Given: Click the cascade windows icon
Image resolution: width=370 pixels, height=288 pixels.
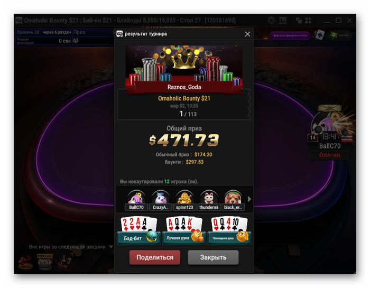Looking at the screenshot, I should [299, 21].
